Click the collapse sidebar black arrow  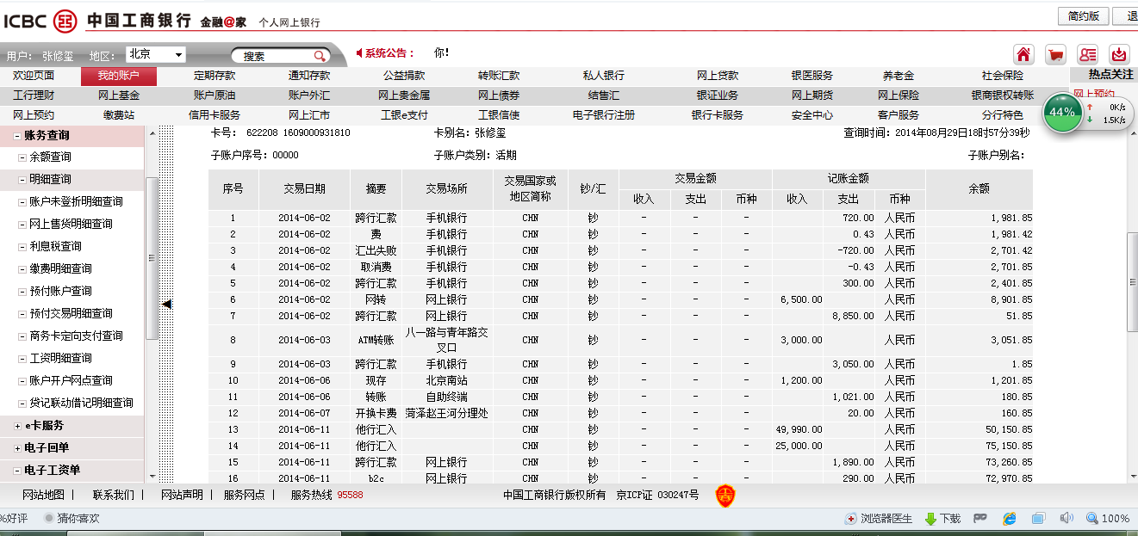click(167, 304)
